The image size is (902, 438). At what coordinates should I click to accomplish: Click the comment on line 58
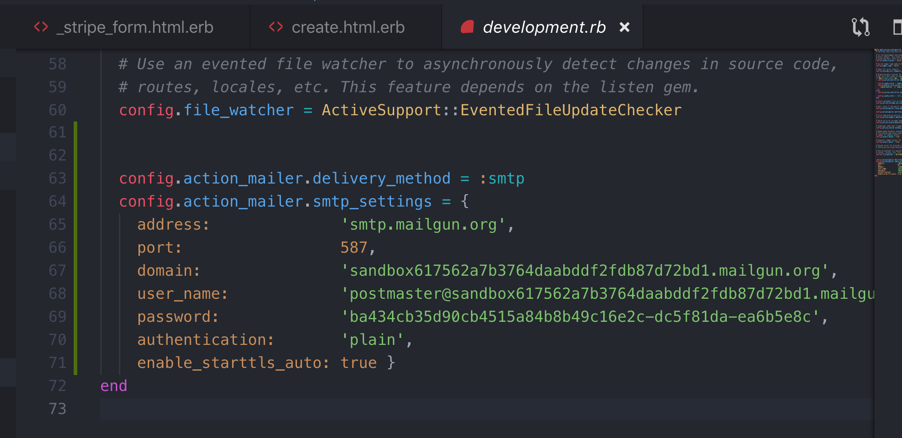[x=478, y=64]
